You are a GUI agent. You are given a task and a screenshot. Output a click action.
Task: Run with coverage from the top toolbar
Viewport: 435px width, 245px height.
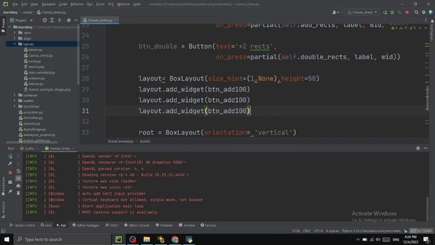(400, 12)
